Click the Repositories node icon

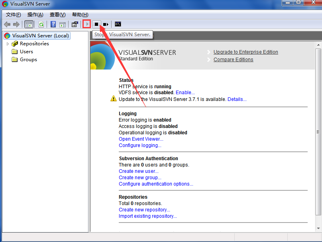[15, 44]
